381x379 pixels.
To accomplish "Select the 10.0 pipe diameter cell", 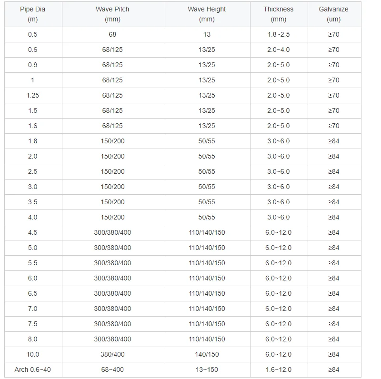I will coord(32,354).
